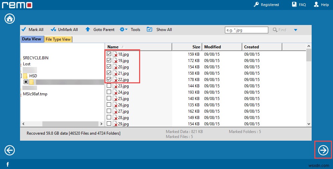Click the 23.jpg file icon

pos(115,86)
